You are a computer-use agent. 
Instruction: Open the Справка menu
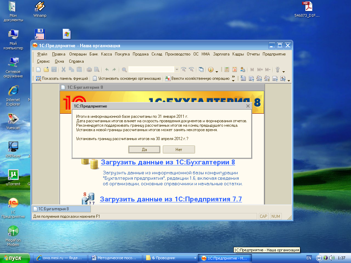(x=76, y=61)
